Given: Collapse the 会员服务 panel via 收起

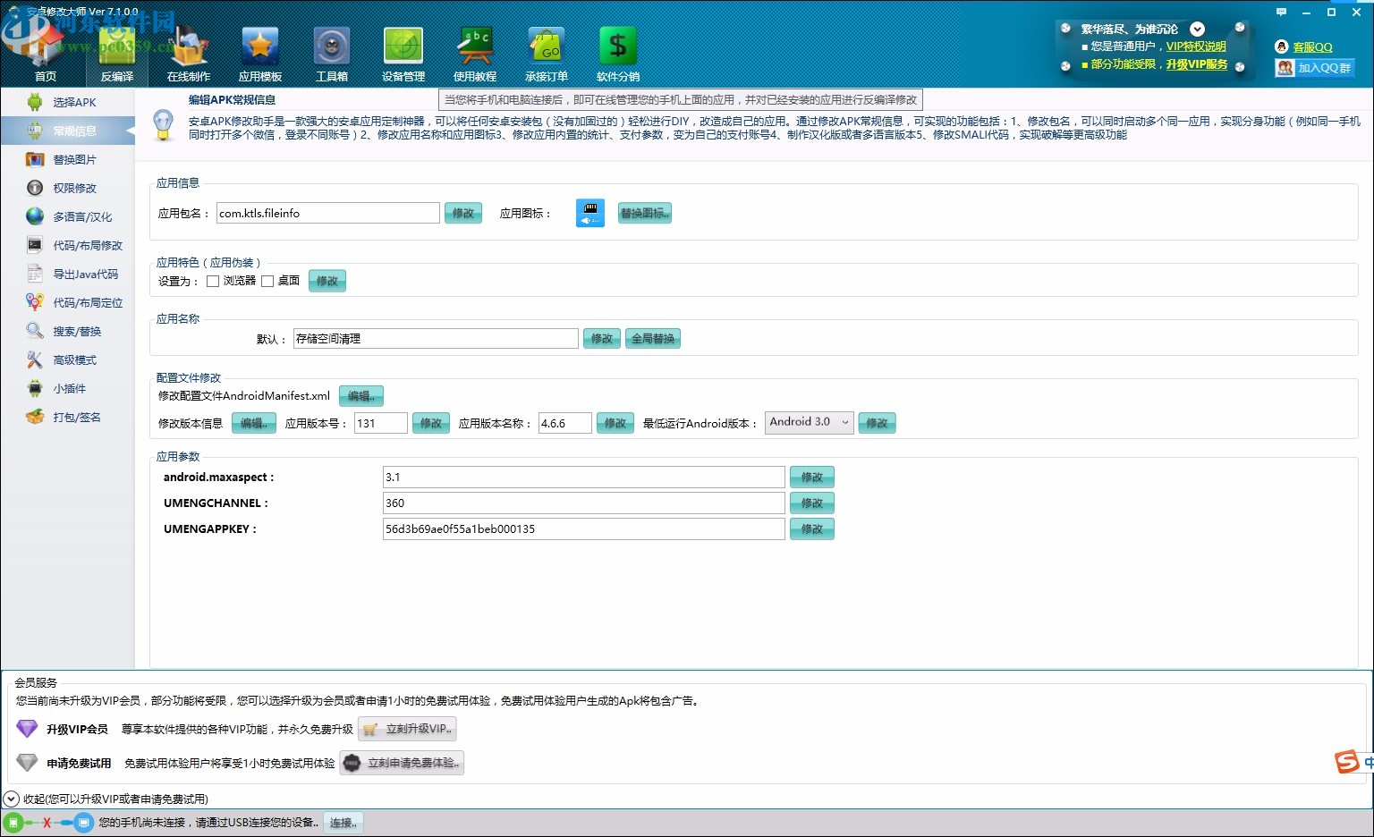Looking at the screenshot, I should click(12, 799).
